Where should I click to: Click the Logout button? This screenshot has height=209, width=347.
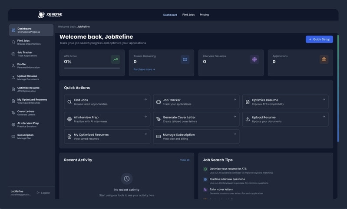(43, 193)
